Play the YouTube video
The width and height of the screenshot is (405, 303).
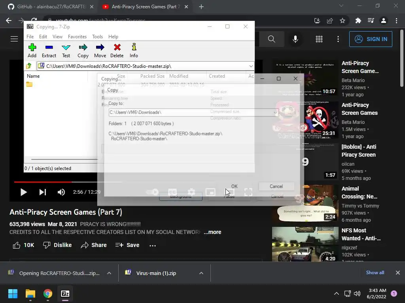coord(23,192)
